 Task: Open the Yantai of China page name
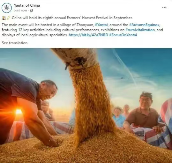tap(27, 5)
